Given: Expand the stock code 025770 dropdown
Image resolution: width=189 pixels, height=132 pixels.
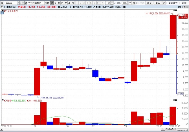Looking at the screenshot, I should (18, 3).
